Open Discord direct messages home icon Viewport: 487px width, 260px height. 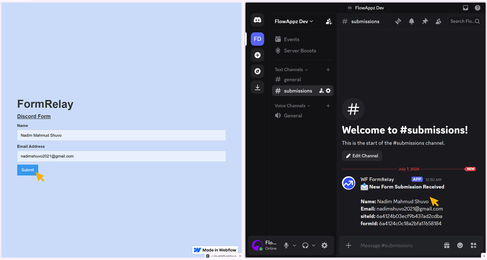tap(258, 20)
